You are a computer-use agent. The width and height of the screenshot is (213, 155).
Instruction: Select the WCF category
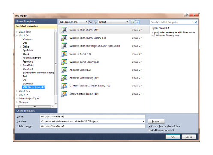click(25, 80)
